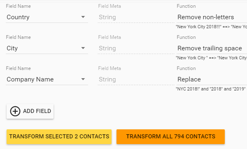Click the Field Meta String box for Country
Screen dimensions: 247x149
point(136,17)
